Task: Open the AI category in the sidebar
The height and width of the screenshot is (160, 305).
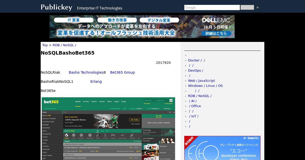Action: point(193,101)
